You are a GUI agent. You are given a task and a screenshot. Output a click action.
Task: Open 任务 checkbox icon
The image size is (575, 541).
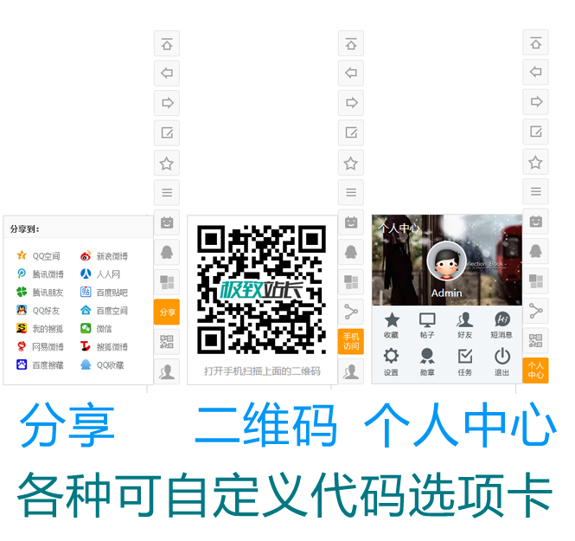[464, 362]
